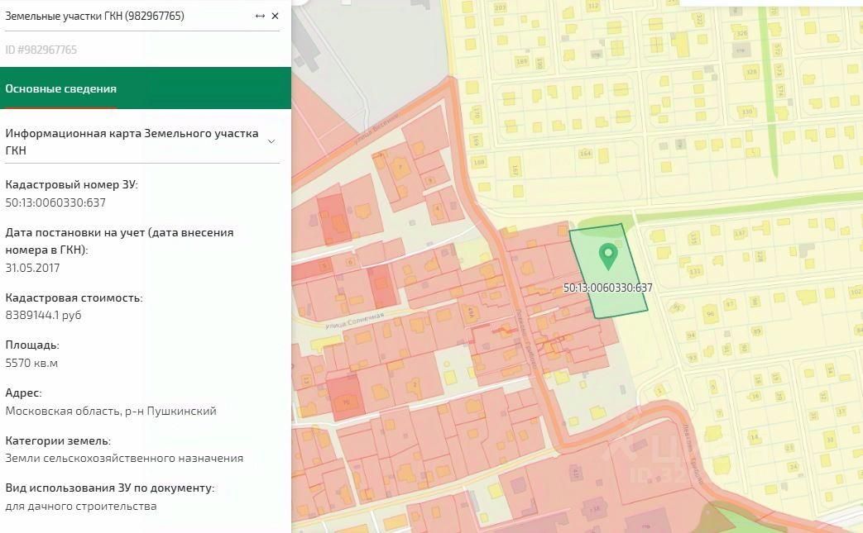Click the улица Солнечная street label on map
The width and height of the screenshot is (863, 533).
tap(354, 321)
